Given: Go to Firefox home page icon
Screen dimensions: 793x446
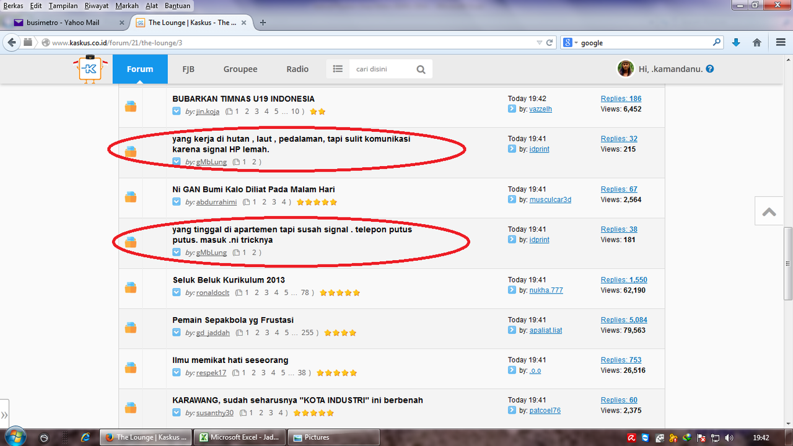Looking at the screenshot, I should [756, 43].
